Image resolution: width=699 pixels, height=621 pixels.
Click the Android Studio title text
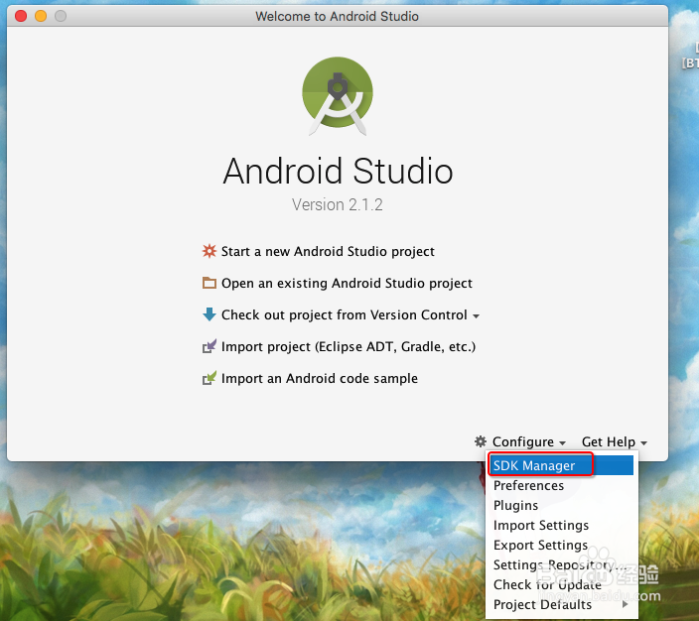click(338, 171)
